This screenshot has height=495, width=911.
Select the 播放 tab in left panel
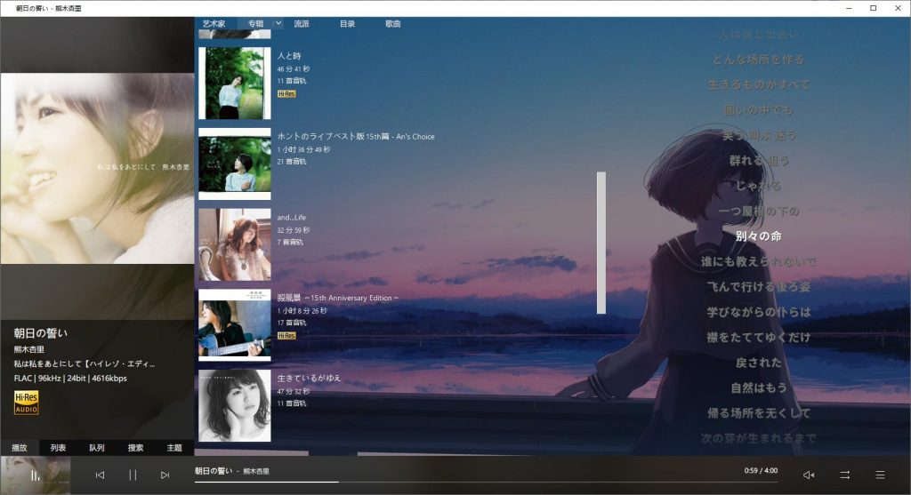point(20,447)
